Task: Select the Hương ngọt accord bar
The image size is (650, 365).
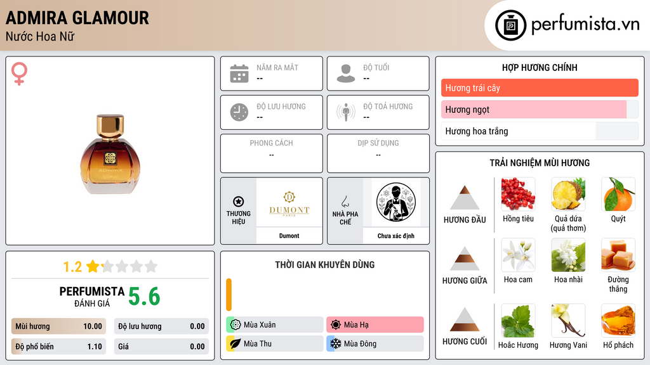Action: [x=540, y=109]
